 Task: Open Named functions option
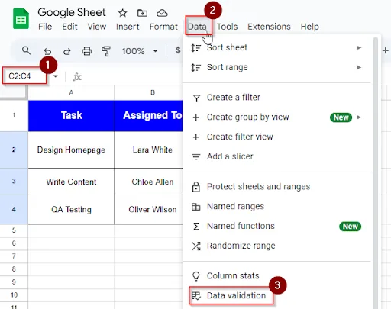pyautogui.click(x=276, y=226)
